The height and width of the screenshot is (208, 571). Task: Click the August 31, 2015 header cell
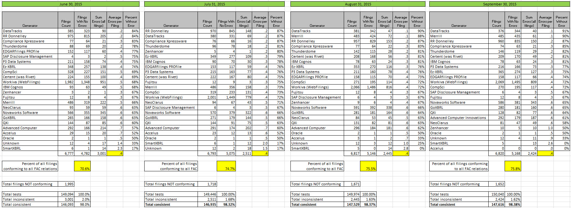click(358, 4)
